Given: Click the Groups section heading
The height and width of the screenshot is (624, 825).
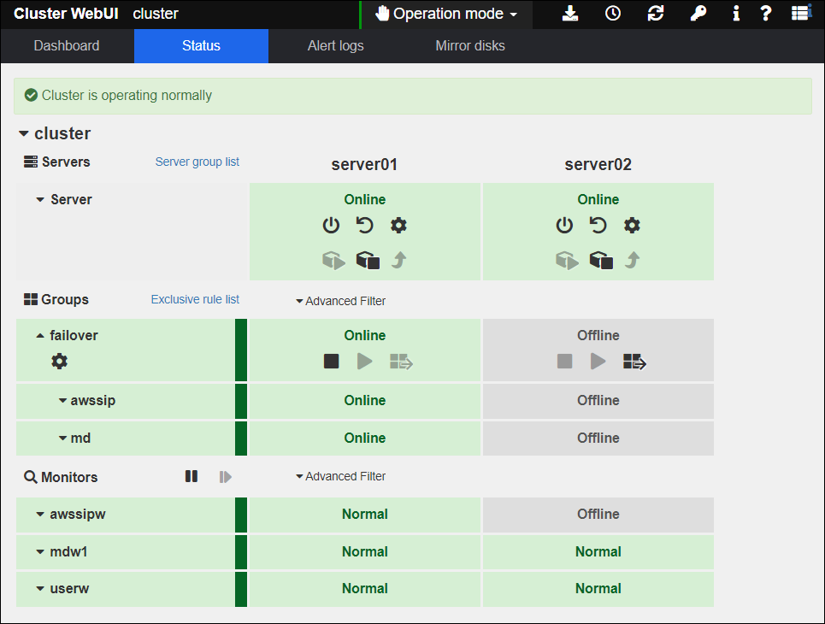Looking at the screenshot, I should (x=56, y=299).
